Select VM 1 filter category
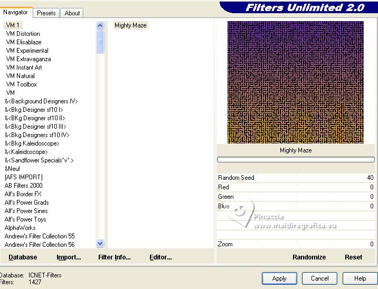The width and height of the screenshot is (378, 289). 13,25
